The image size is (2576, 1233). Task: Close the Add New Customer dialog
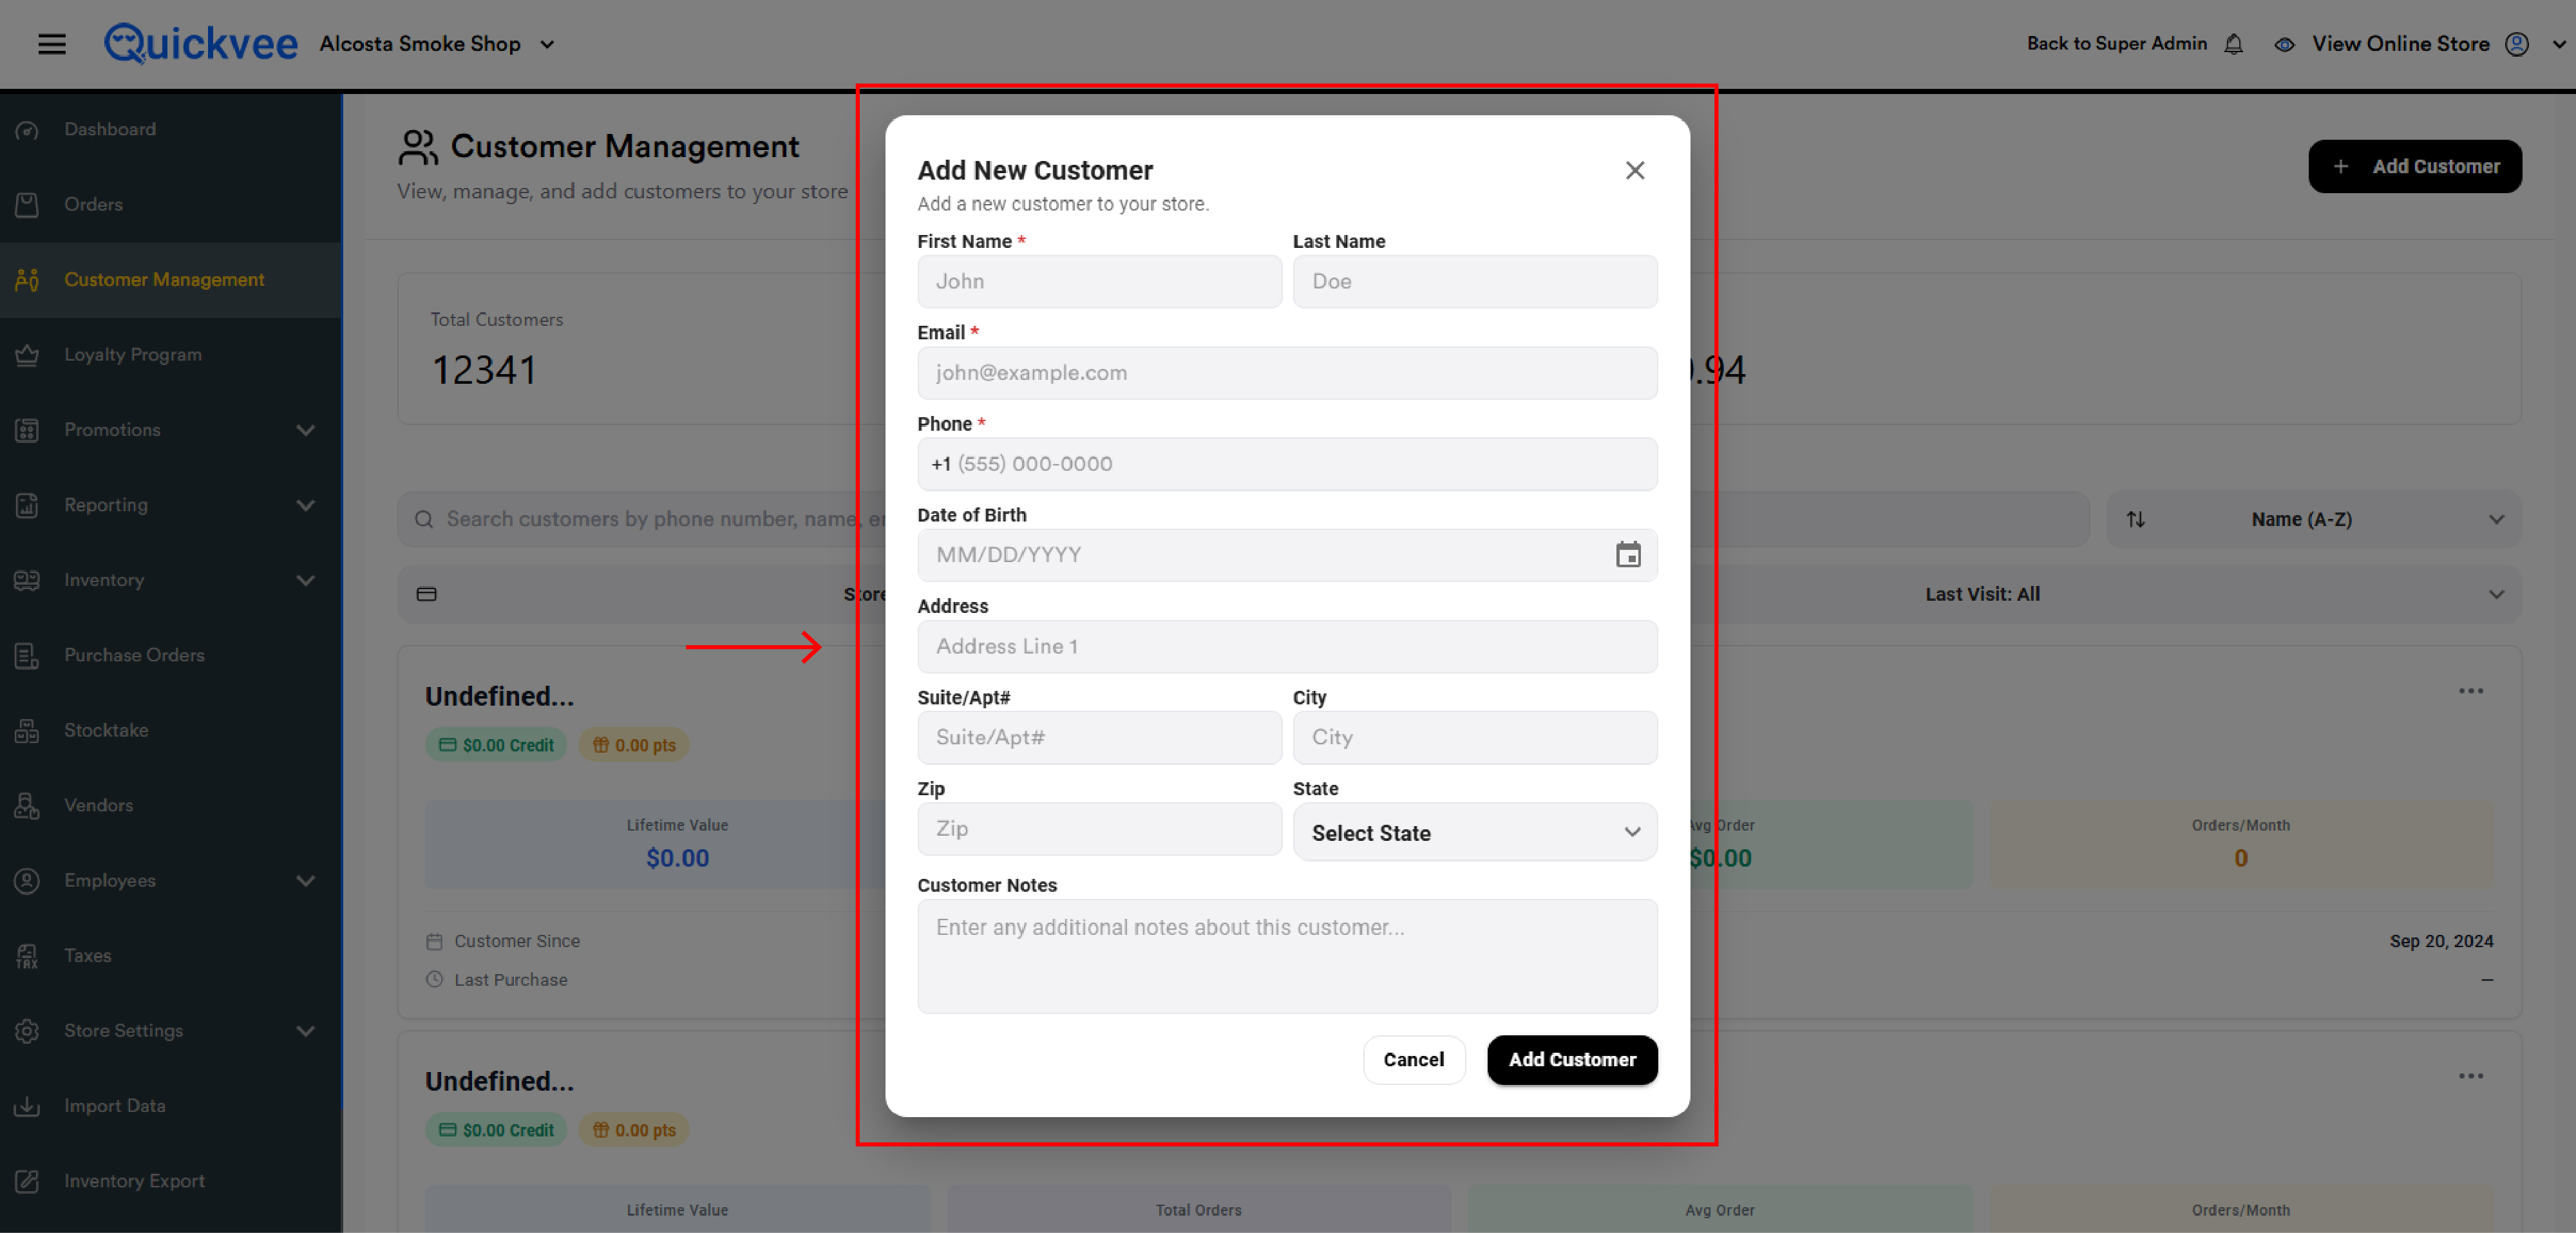1635,170
